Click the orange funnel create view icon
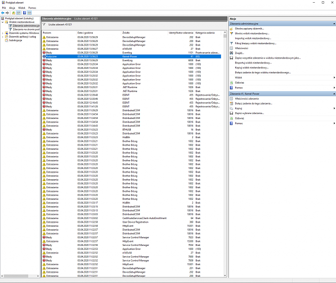The height and width of the screenshot is (283, 336). 232,34
